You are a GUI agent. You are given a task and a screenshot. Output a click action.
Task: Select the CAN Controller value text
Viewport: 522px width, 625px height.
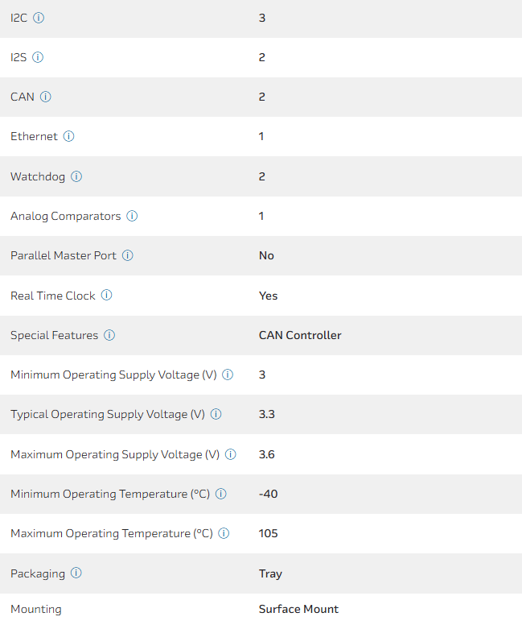[x=300, y=335]
